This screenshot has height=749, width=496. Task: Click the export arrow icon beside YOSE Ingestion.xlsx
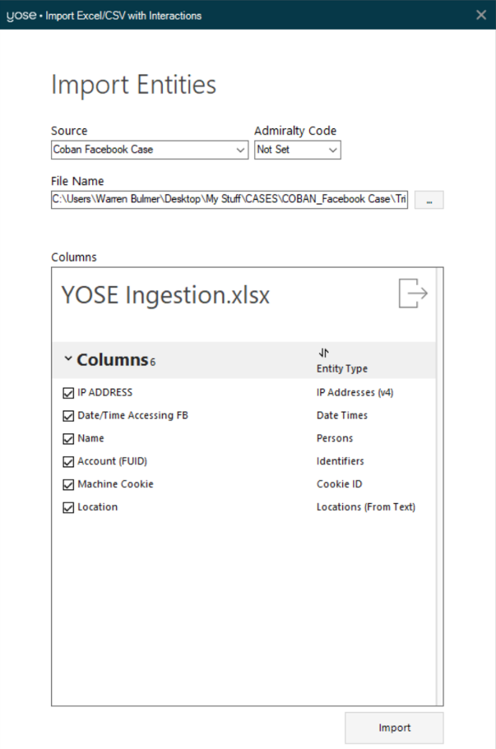pos(413,294)
